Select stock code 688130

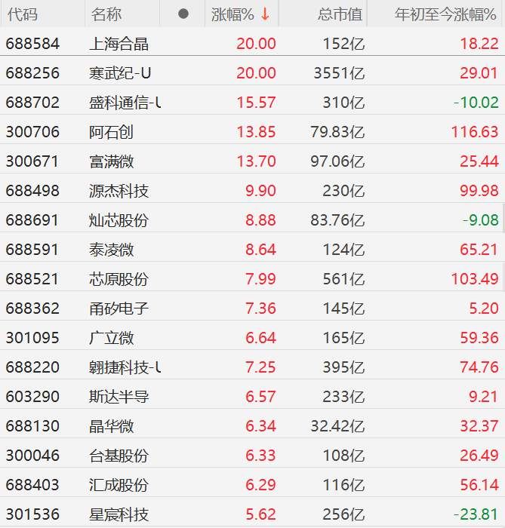(x=32, y=426)
